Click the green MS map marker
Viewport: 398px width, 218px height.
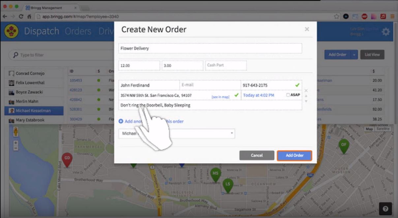click(x=215, y=175)
